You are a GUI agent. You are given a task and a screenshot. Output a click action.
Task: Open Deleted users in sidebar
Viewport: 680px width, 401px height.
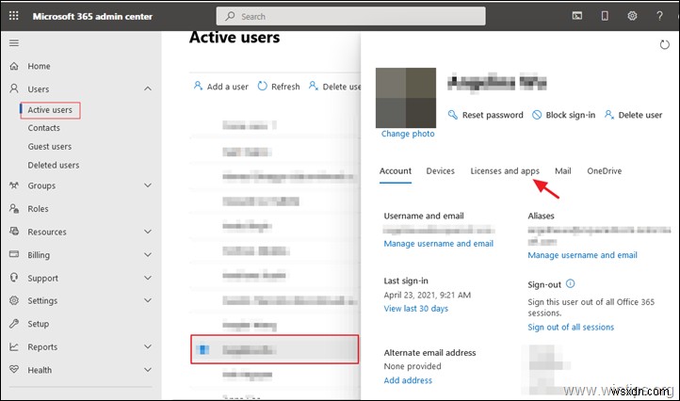[x=54, y=165]
